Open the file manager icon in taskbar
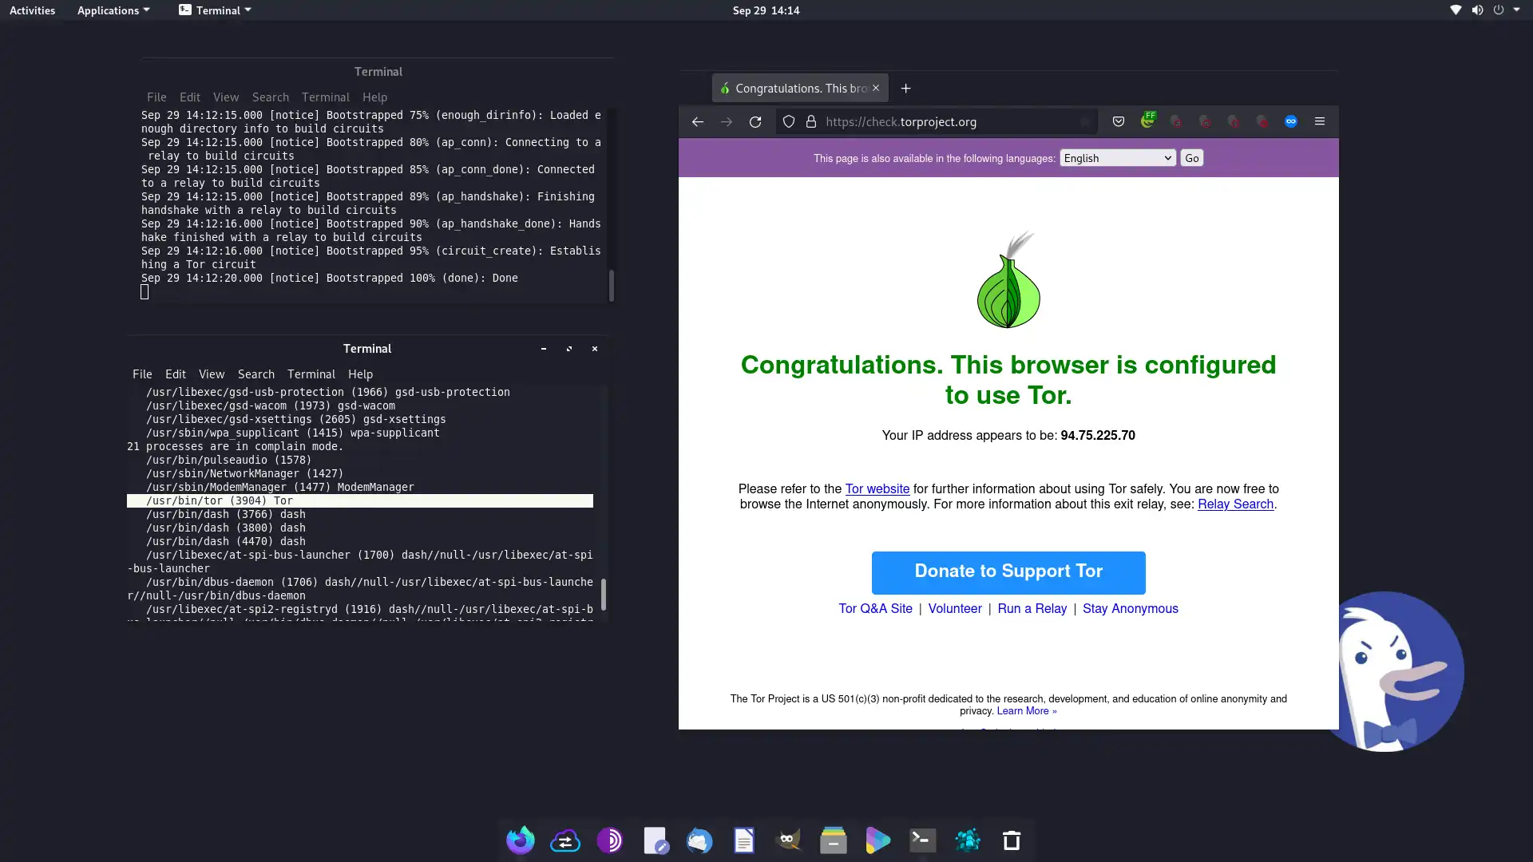Viewport: 1533px width, 862px height. [833, 840]
